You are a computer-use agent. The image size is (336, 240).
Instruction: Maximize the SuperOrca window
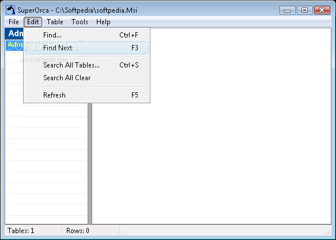[304, 10]
